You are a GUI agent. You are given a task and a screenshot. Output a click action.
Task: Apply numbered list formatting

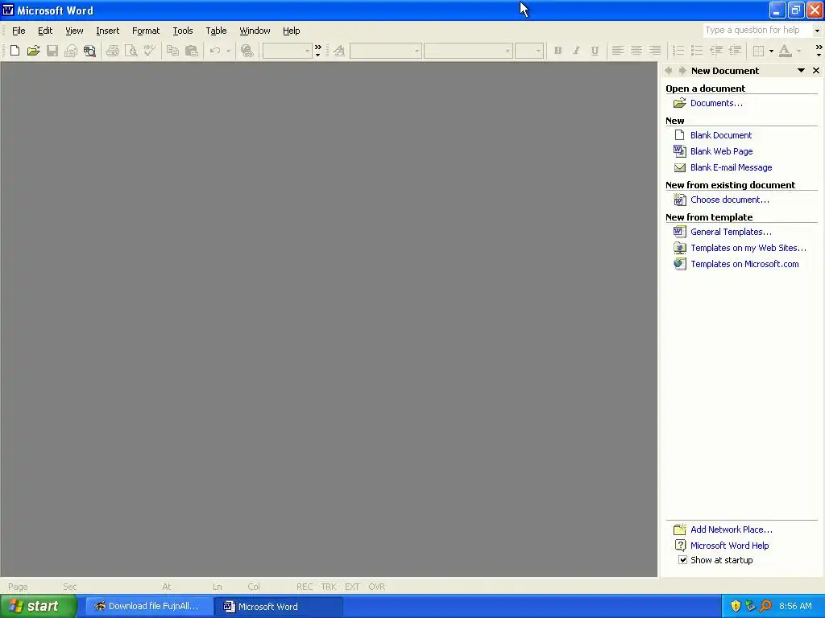678,51
